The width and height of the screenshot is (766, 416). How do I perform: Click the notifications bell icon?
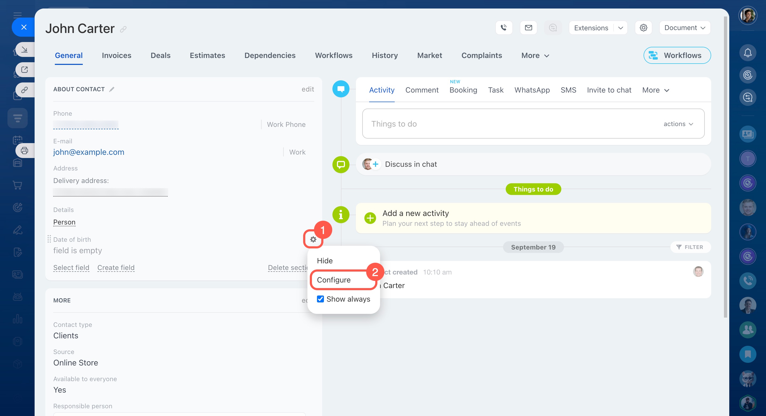[x=748, y=53]
